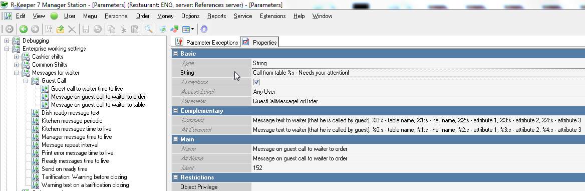Collapse the Complementary section

pos(175,111)
